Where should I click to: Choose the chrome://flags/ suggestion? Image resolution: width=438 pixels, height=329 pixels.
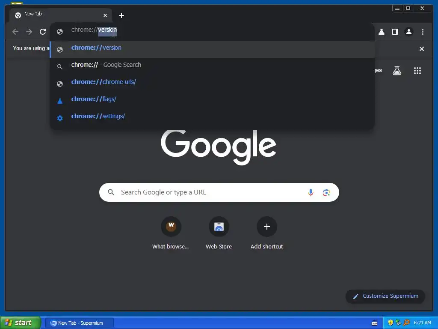tap(212, 101)
